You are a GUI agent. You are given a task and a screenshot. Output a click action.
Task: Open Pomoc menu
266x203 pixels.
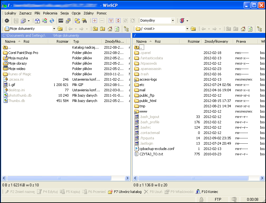point(102,13)
